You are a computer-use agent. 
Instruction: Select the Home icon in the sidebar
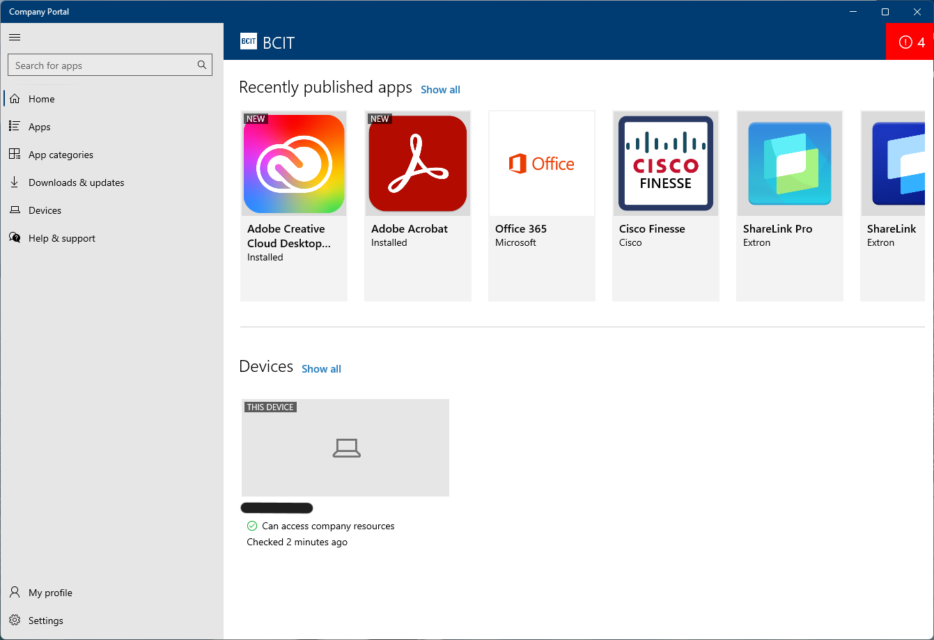(x=15, y=99)
